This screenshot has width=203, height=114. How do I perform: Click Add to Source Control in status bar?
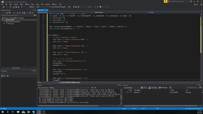coord(193,109)
